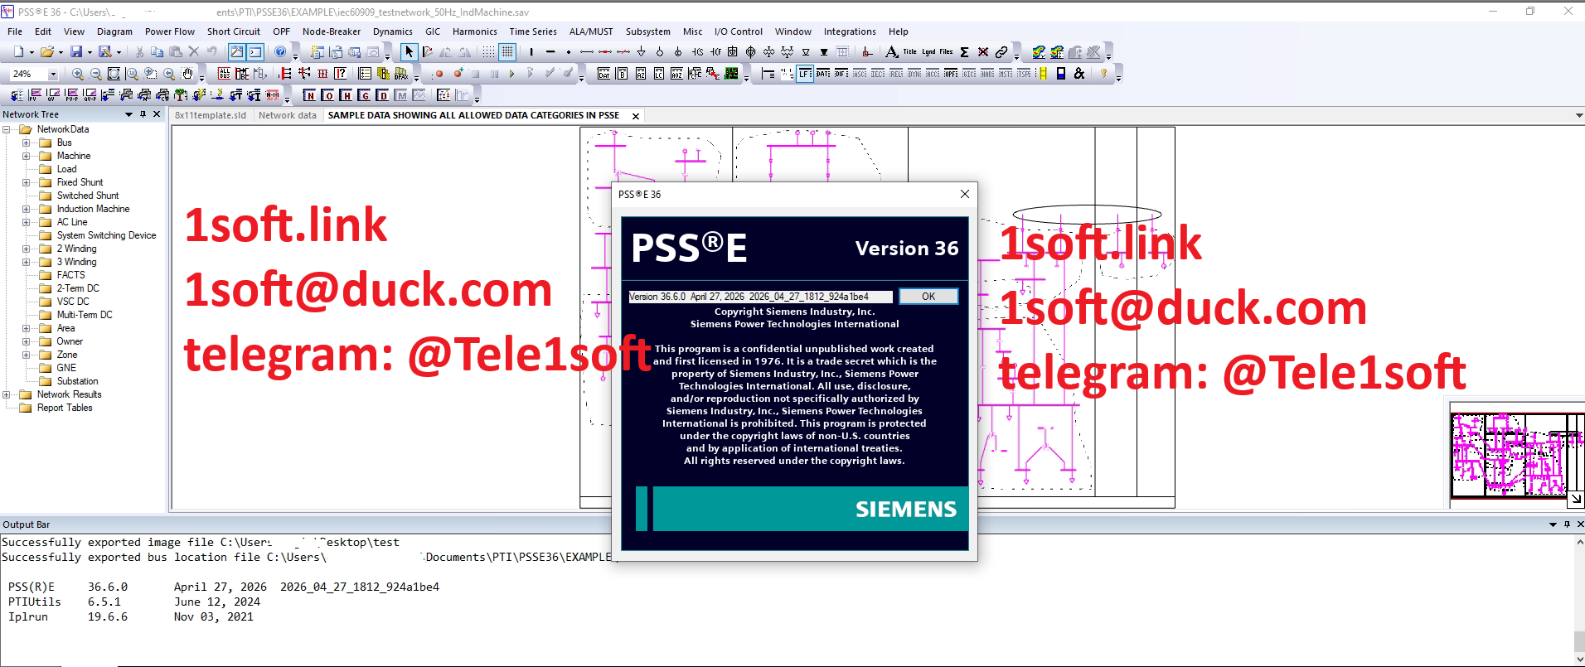Expand the Network Results node
The width and height of the screenshot is (1585, 667).
pyautogui.click(x=7, y=394)
